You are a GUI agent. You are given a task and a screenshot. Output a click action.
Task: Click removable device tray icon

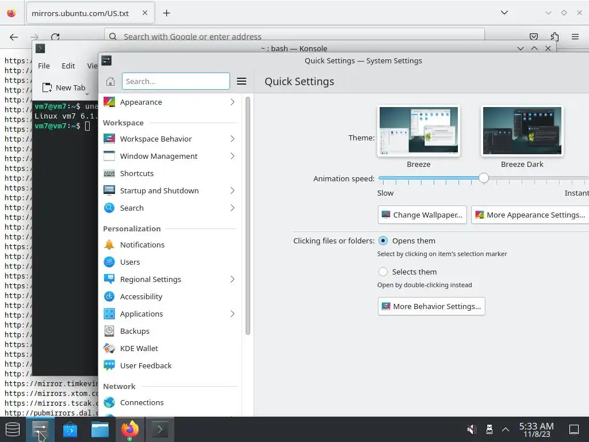(x=489, y=429)
